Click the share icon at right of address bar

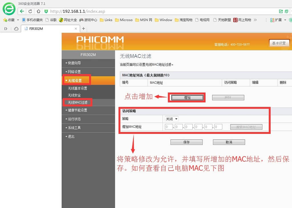[x=281, y=11]
